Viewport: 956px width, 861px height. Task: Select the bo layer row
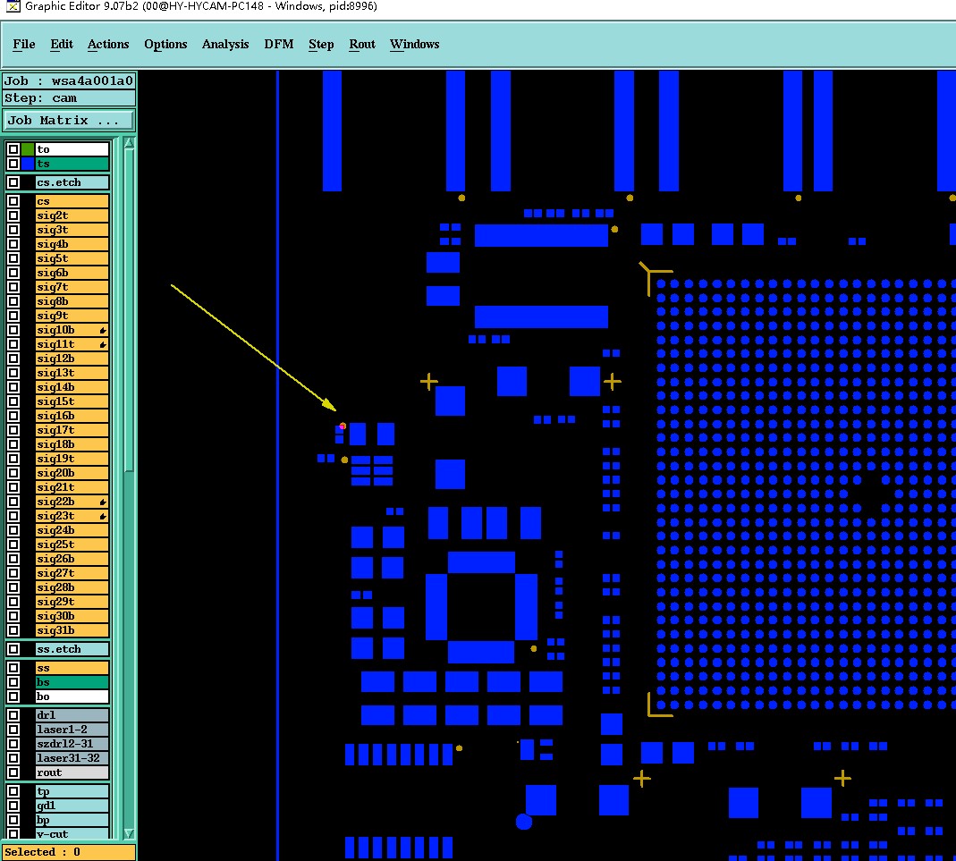(72, 696)
